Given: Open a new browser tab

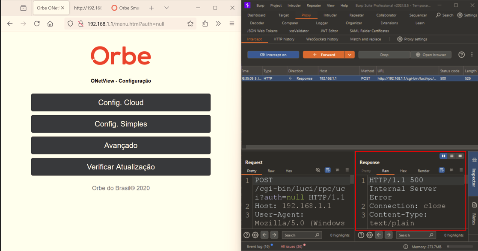Looking at the screenshot, I should pyautogui.click(x=151, y=8).
